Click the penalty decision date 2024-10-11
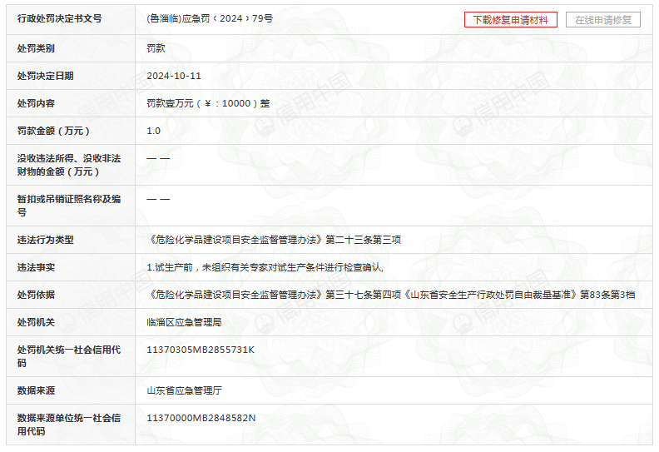The image size is (659, 452). pyautogui.click(x=174, y=76)
